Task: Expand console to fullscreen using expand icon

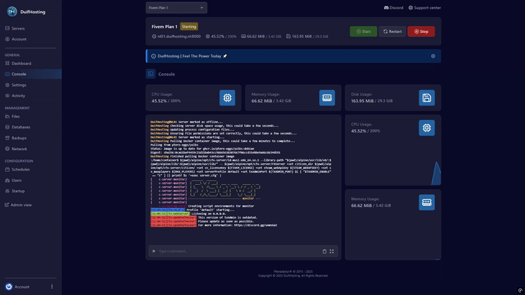Action: (x=332, y=251)
